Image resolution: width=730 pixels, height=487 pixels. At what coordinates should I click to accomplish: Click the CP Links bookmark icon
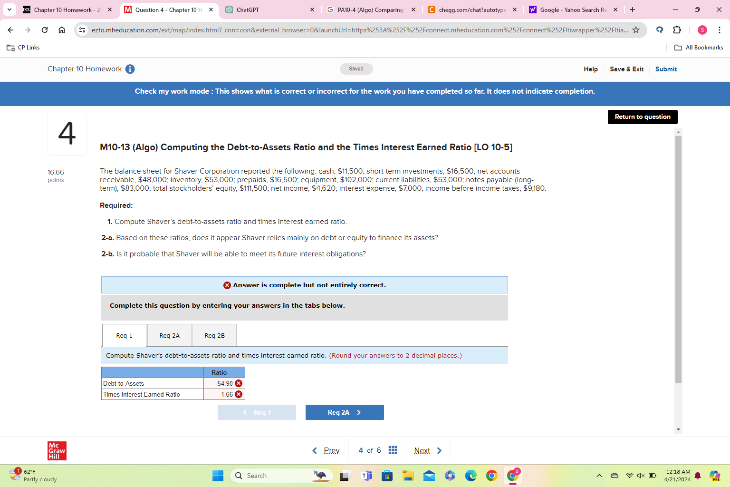click(x=10, y=47)
